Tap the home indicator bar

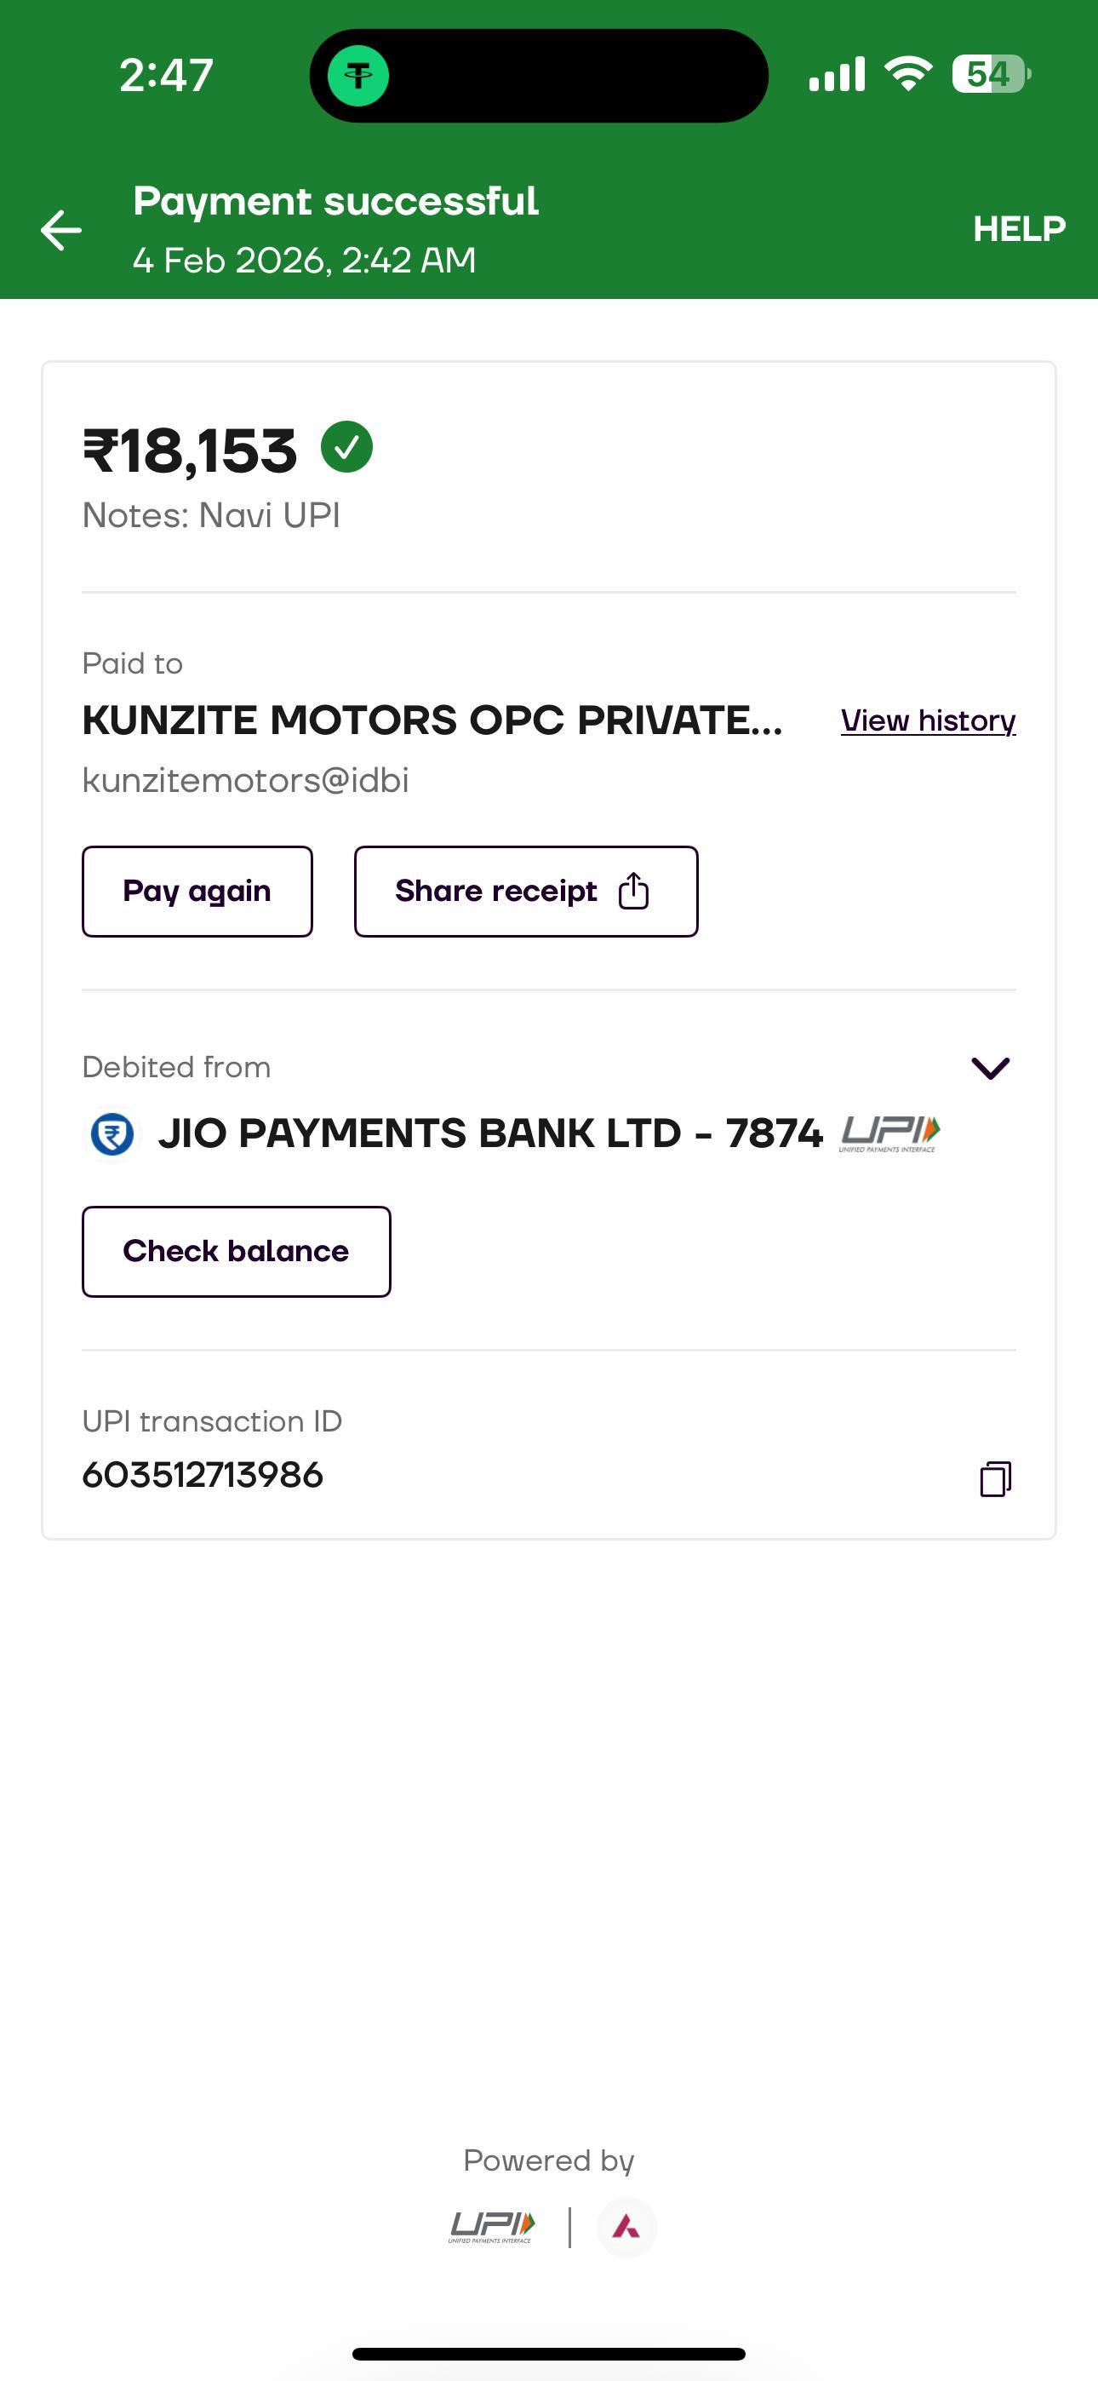549,2355
